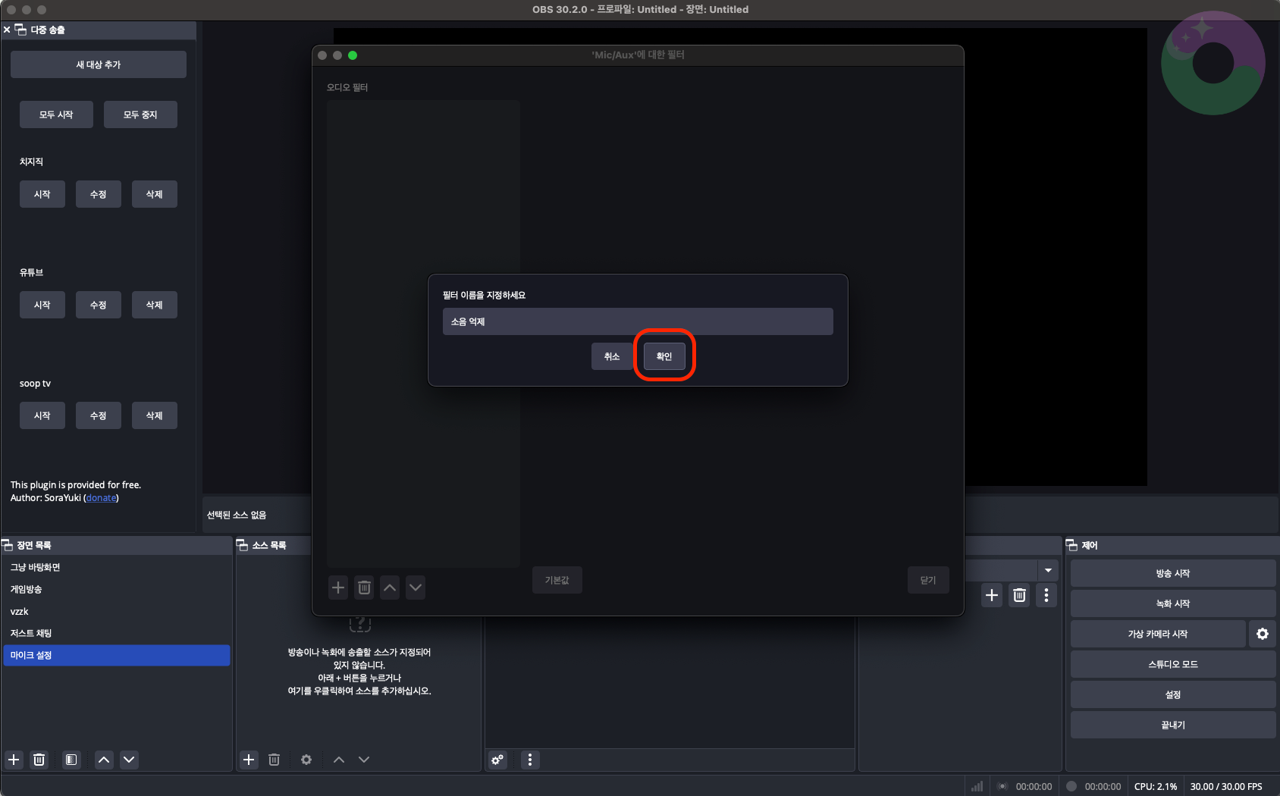Add a new scene with plus icon

pos(14,760)
